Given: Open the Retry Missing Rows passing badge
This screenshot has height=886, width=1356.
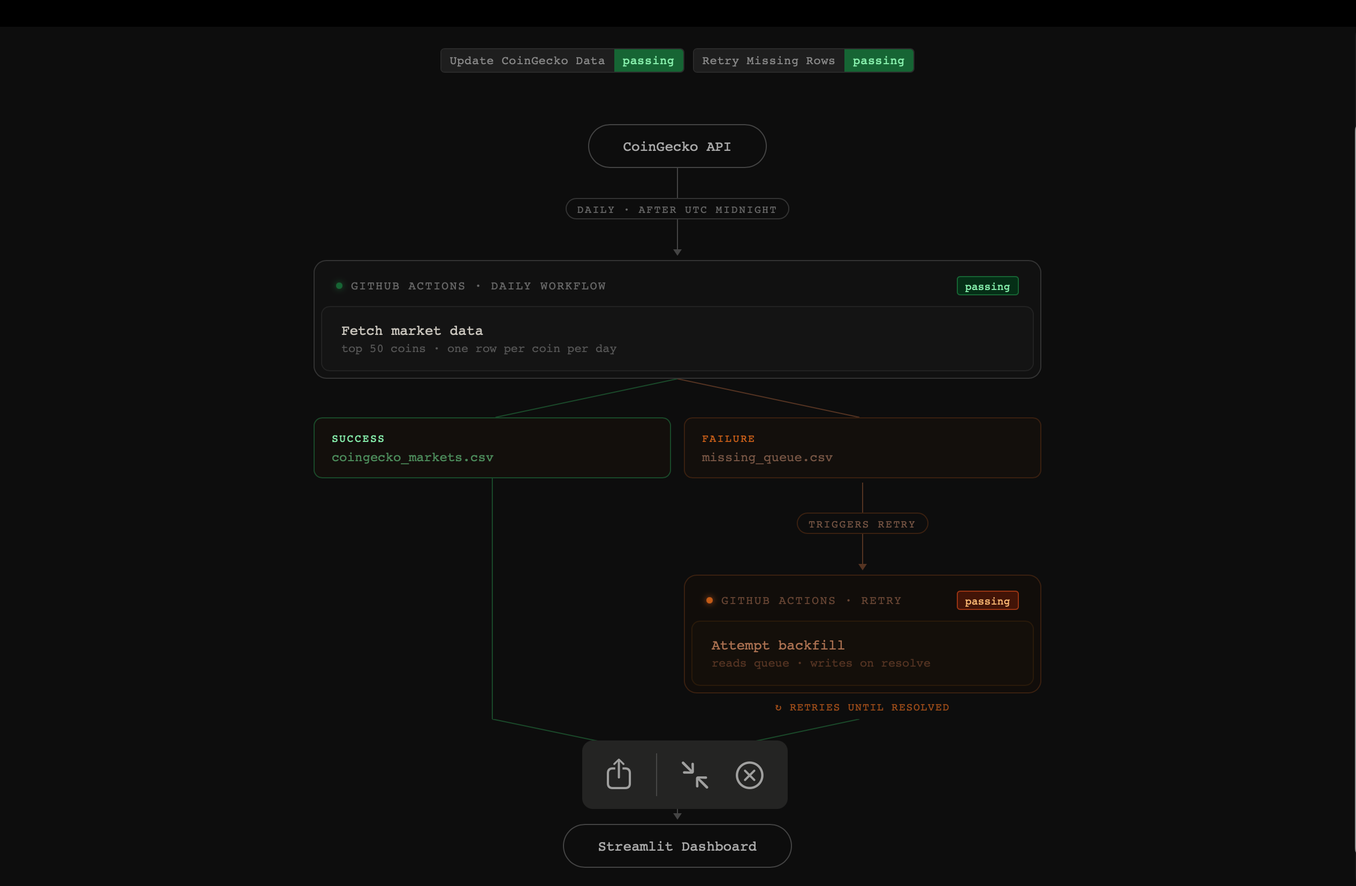Looking at the screenshot, I should 803,60.
